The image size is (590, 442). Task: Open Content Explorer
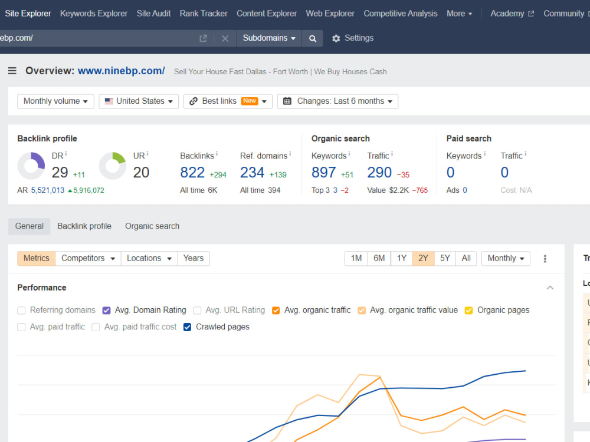click(x=267, y=14)
